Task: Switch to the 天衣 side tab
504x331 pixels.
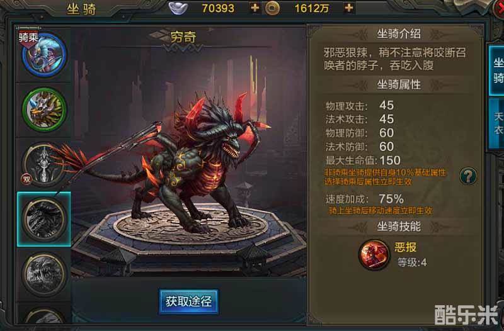Action: point(497,123)
